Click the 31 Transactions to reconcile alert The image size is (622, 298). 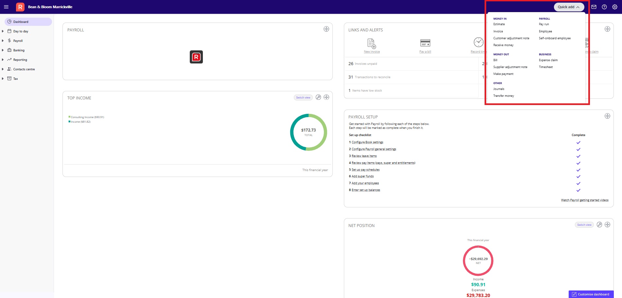369,77
